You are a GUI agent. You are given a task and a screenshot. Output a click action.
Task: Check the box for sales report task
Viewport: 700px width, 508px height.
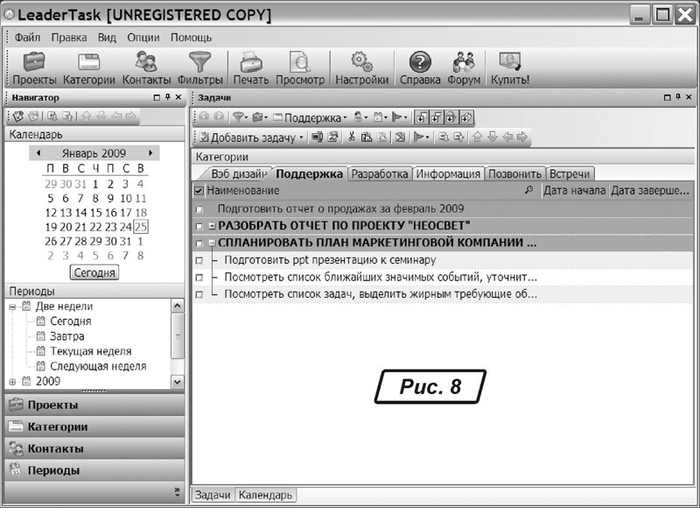point(199,209)
